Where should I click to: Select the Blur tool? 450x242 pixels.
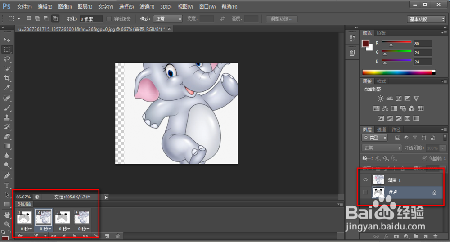(x=7, y=156)
